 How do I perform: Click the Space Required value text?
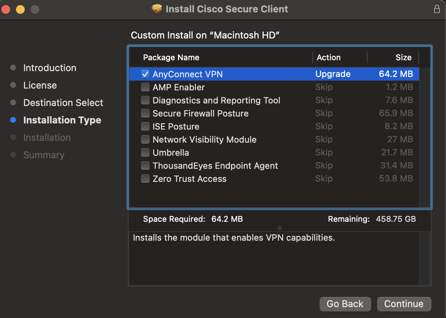point(227,219)
